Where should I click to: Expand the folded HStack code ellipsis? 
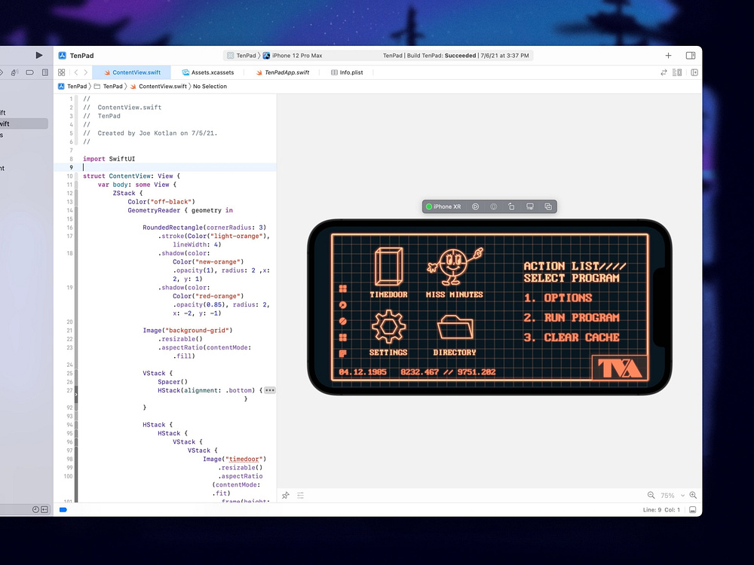(x=270, y=390)
